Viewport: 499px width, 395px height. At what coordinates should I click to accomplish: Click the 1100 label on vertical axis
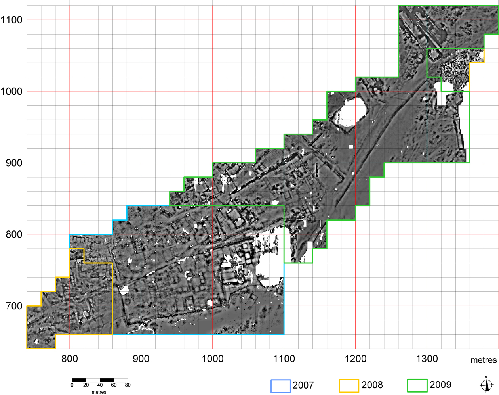click(11, 20)
